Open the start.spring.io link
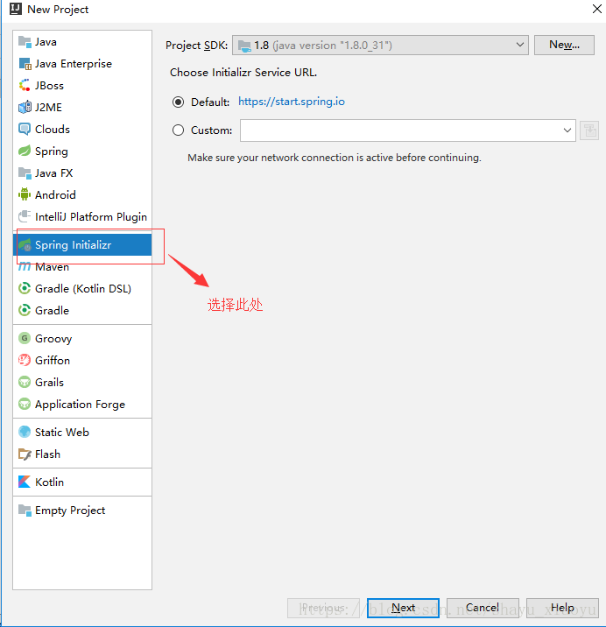 click(292, 102)
